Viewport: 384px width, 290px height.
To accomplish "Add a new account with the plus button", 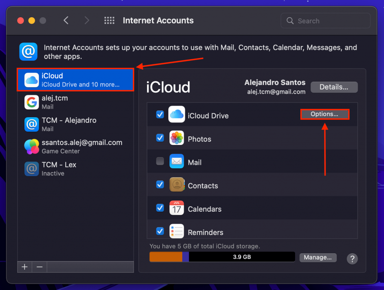I will coord(24,267).
